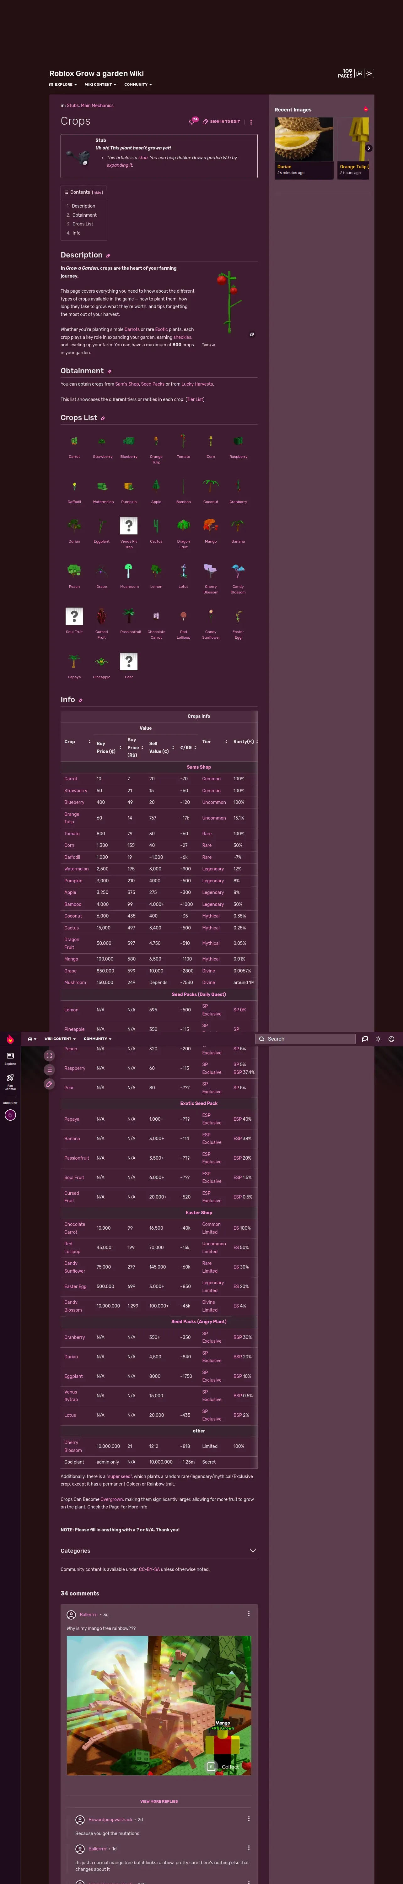Toggle the theme switch beside the 109 pages counter

pos(369,73)
